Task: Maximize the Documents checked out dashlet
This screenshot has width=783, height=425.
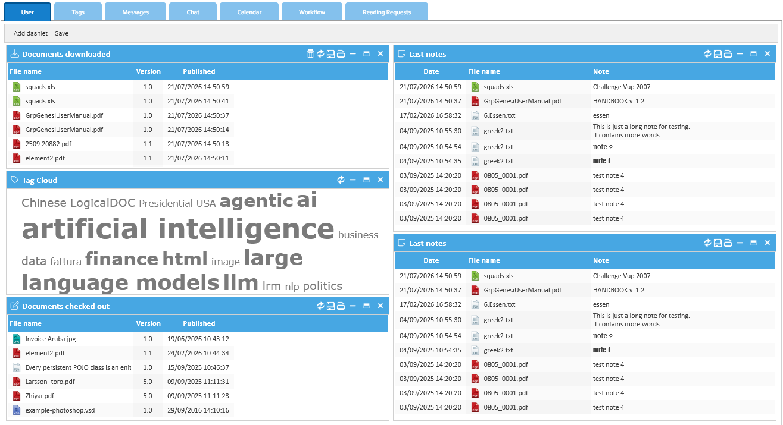Action: click(x=366, y=306)
